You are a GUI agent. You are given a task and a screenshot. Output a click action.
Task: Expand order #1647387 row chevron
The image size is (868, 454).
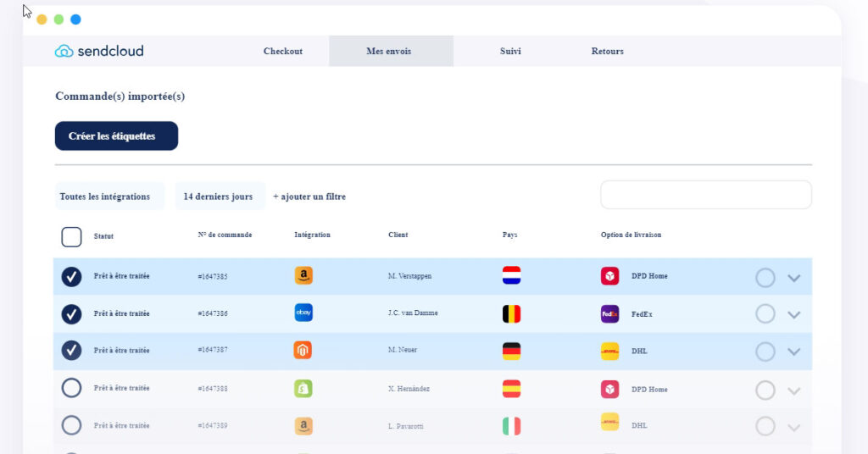[x=794, y=352]
